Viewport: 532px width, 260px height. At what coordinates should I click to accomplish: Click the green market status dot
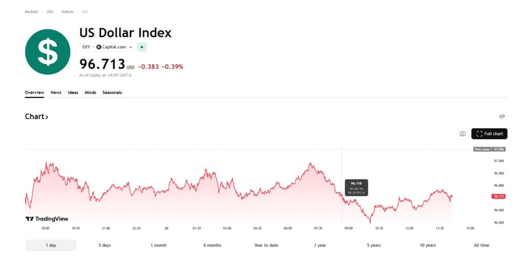pyautogui.click(x=141, y=47)
